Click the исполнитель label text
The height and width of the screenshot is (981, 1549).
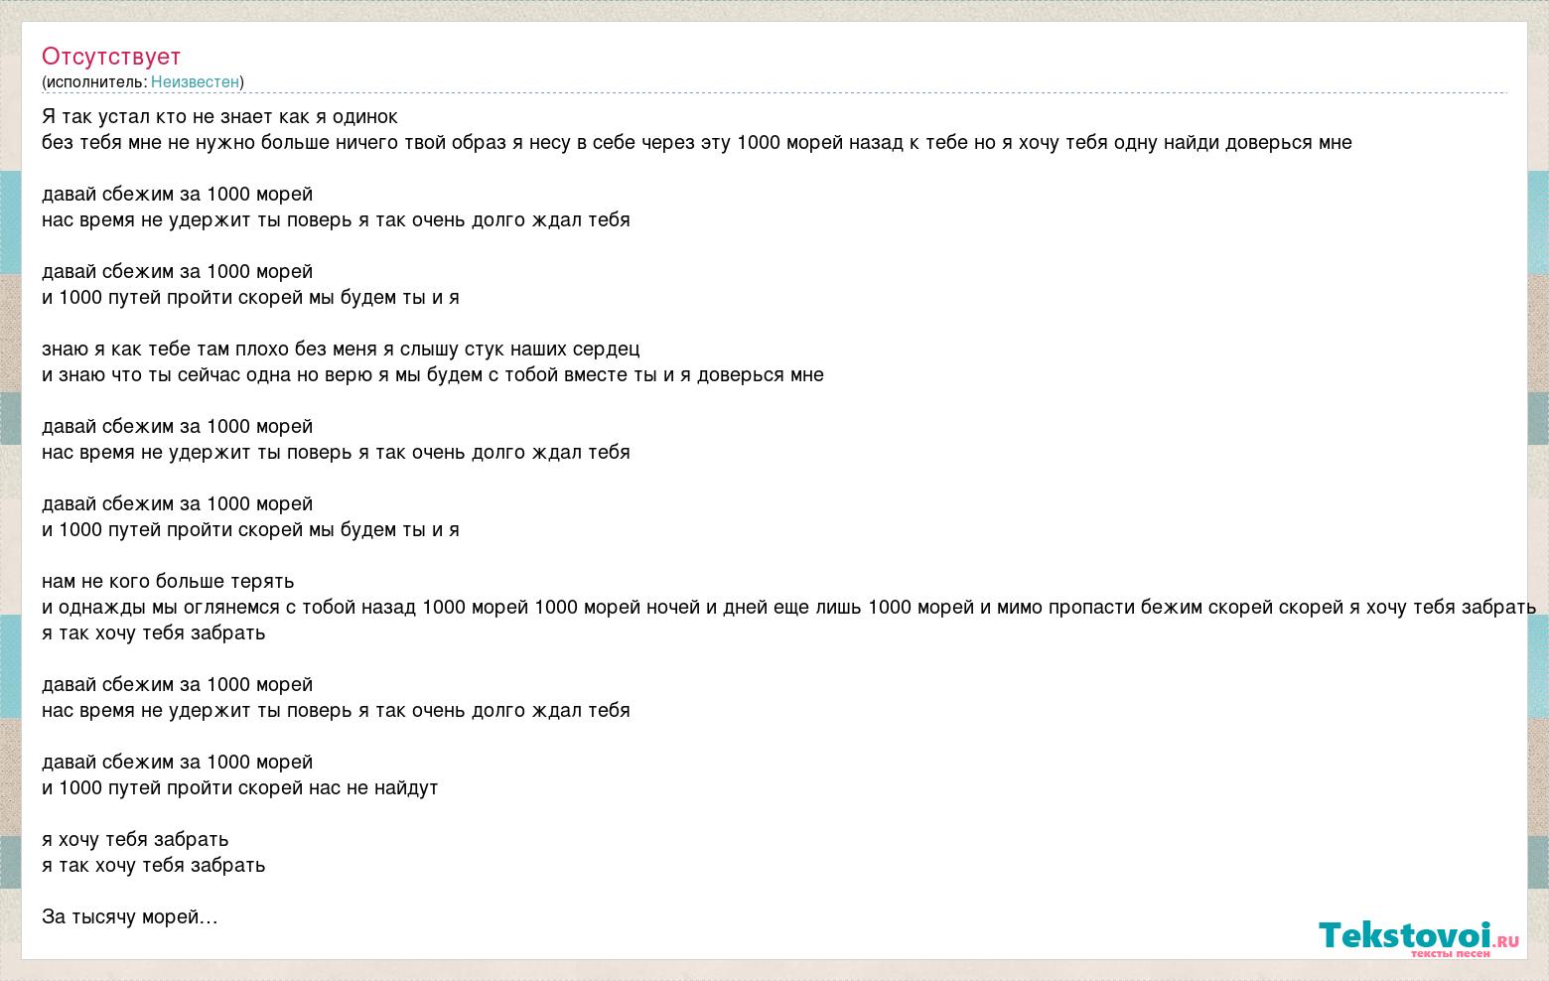point(94,82)
